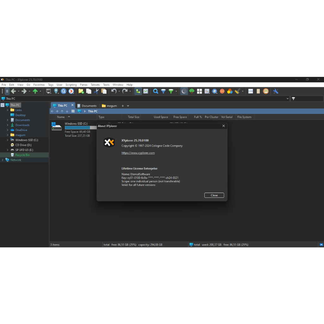Click the blue funnel filter icon

coord(163,91)
